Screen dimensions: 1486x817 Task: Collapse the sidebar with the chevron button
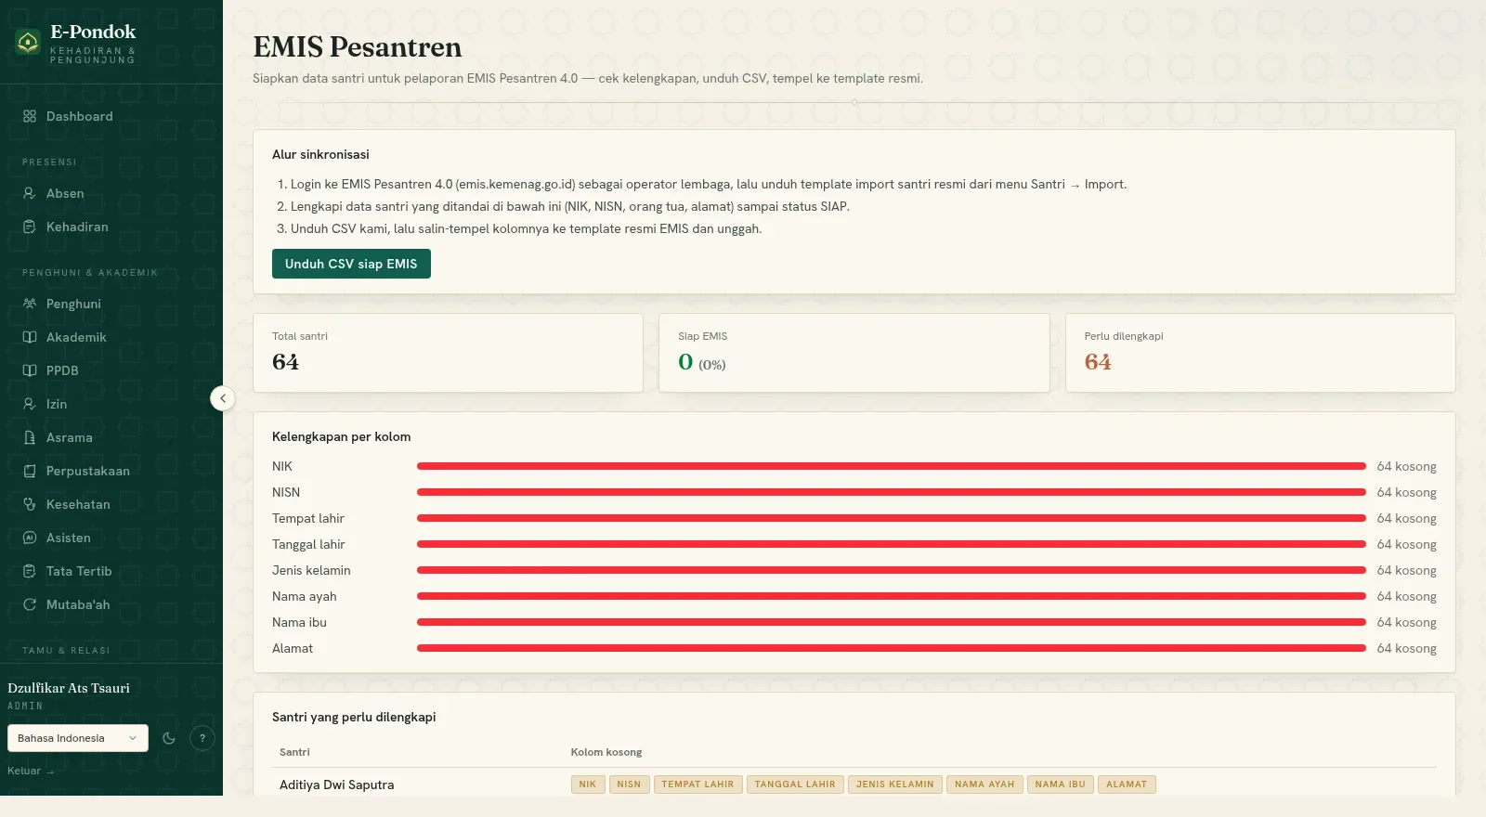click(x=223, y=398)
